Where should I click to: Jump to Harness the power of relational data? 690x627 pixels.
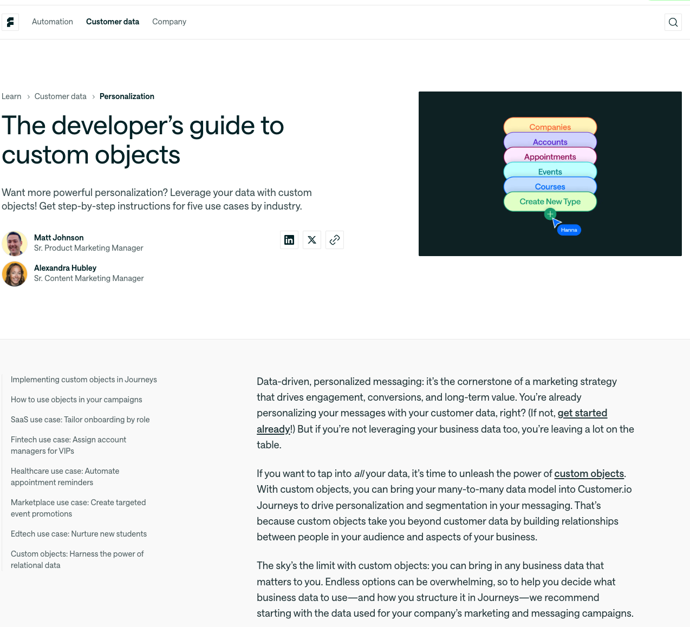(77, 559)
